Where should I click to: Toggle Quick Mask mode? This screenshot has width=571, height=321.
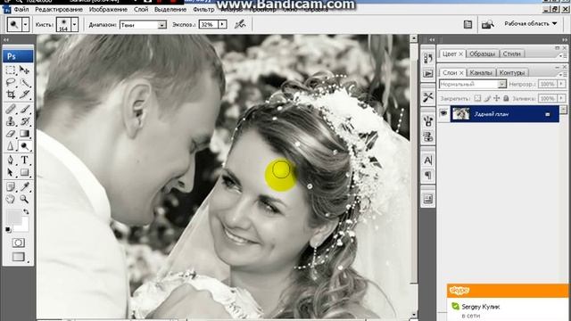(18, 243)
